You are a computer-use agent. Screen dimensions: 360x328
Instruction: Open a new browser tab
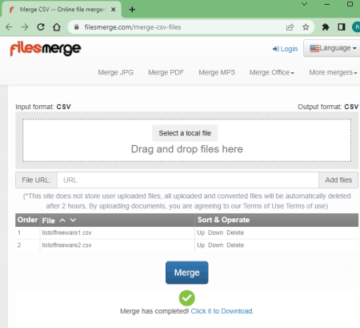132,10
